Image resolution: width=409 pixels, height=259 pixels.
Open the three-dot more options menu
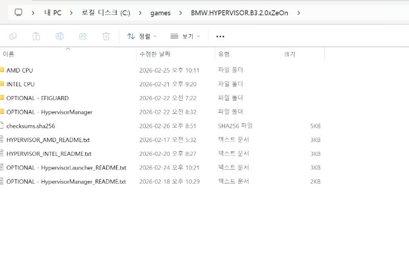pyautogui.click(x=220, y=36)
